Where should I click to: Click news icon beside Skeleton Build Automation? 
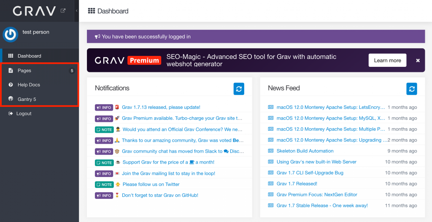(271, 151)
